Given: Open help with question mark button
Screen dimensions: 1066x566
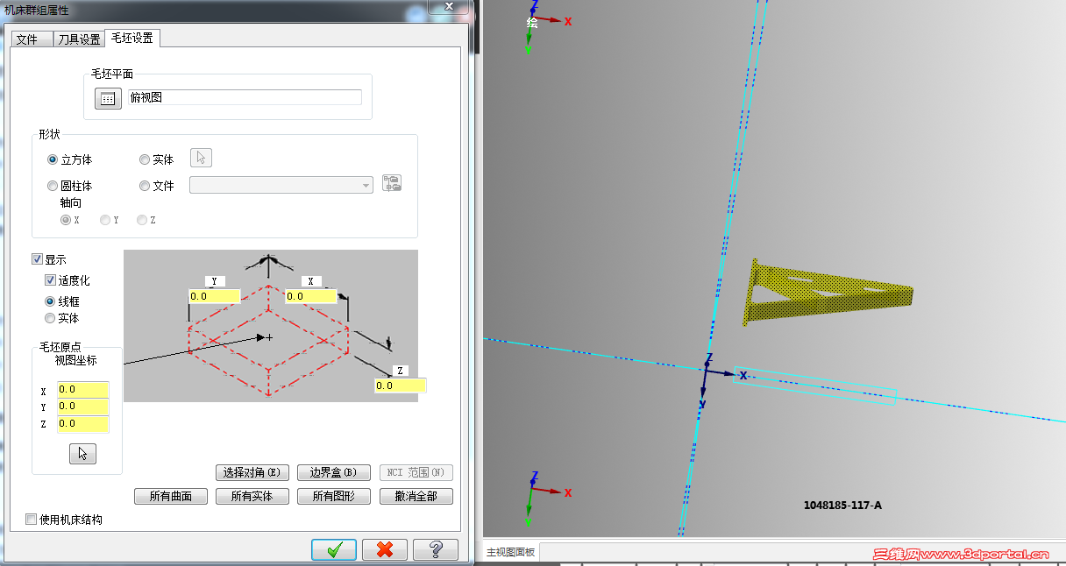Looking at the screenshot, I should click(436, 549).
